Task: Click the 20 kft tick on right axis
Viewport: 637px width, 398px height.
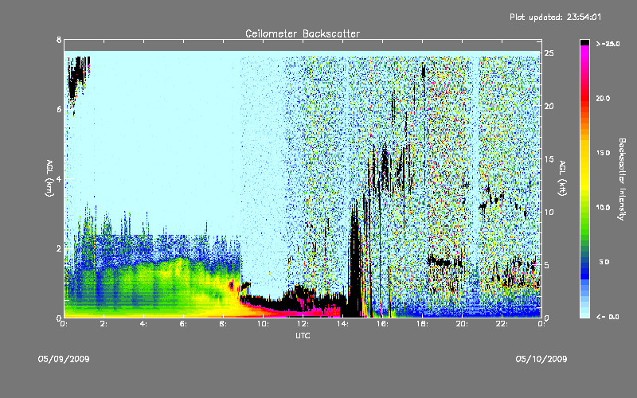Action: tap(549, 106)
